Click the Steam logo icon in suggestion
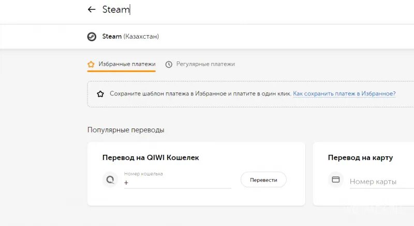 92,37
